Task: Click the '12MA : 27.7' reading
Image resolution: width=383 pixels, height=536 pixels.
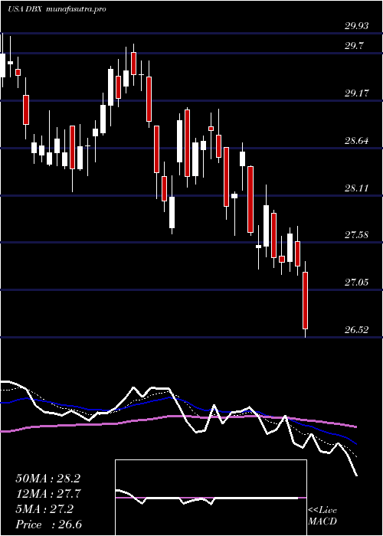Action: click(x=48, y=494)
